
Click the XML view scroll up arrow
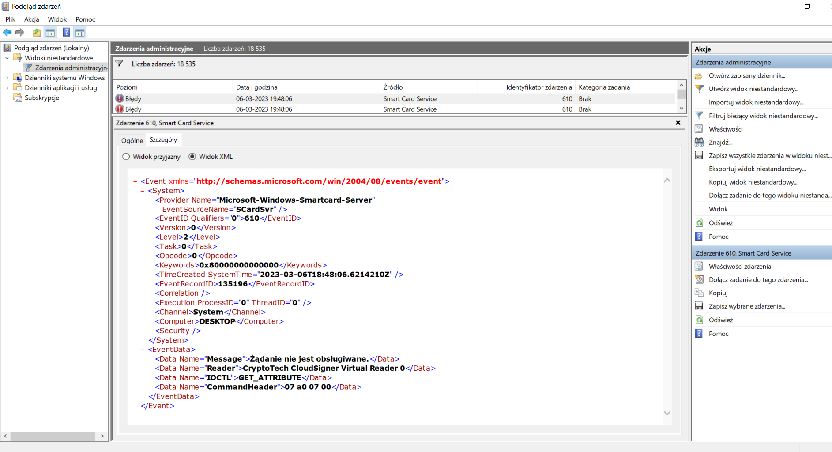point(667,180)
